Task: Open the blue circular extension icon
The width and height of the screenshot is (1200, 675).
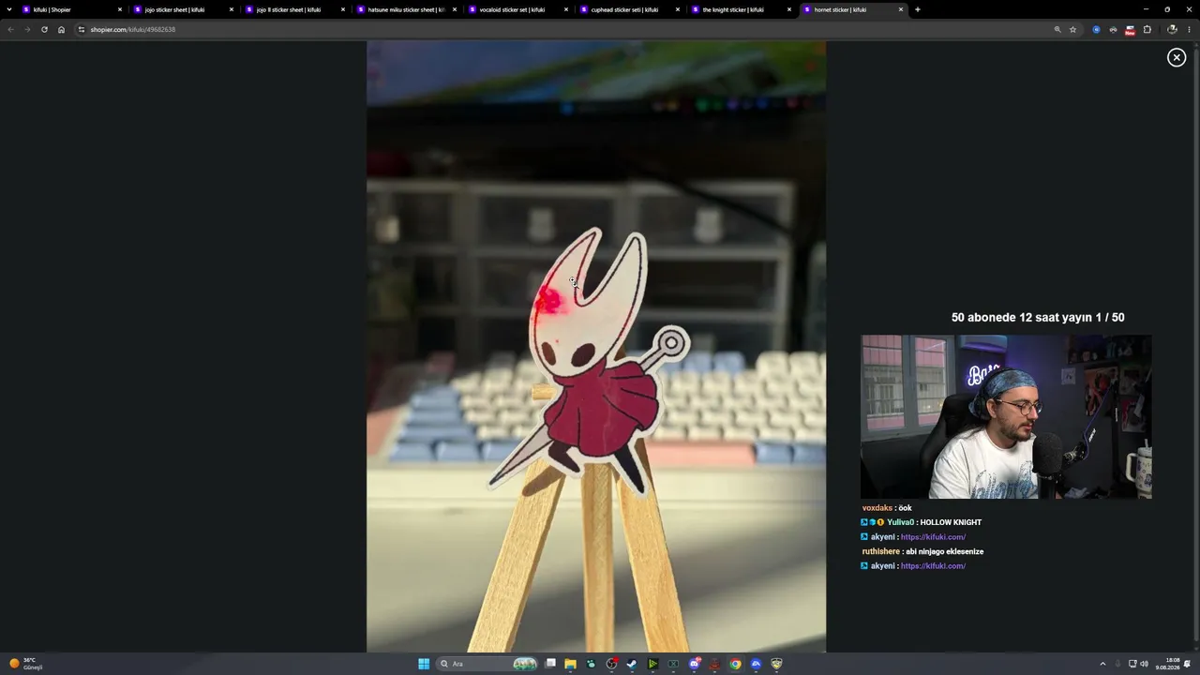Action: coord(1096,29)
